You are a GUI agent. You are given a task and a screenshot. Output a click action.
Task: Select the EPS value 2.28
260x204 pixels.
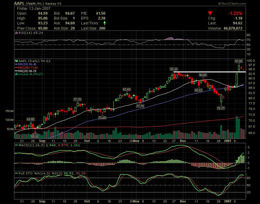(x=102, y=18)
